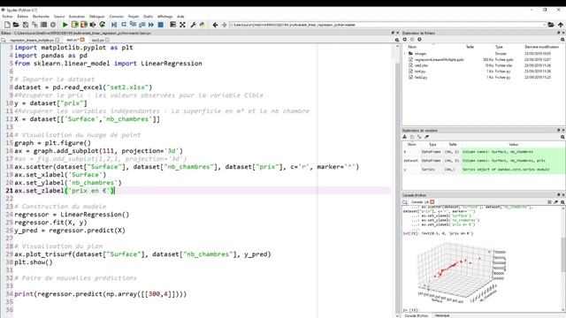Switch to the test2.py editor tab
The image size is (566, 318).
click(x=97, y=40)
